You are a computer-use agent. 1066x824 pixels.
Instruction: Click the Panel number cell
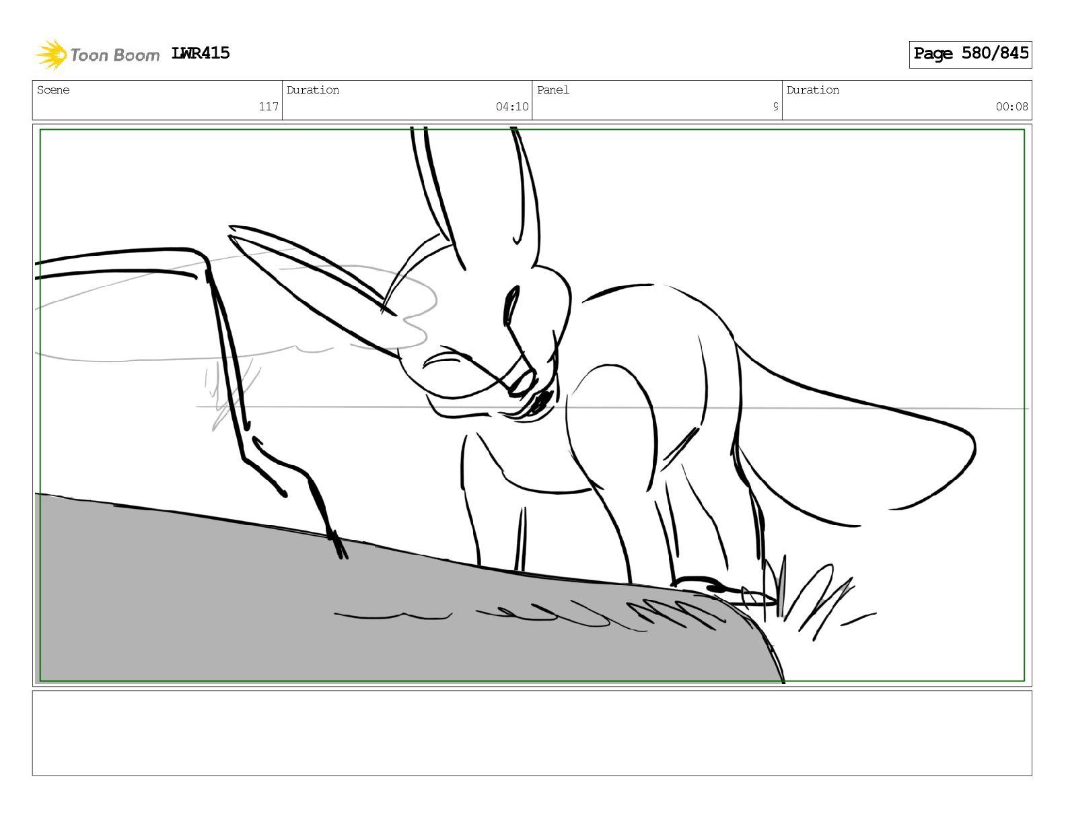(657, 100)
